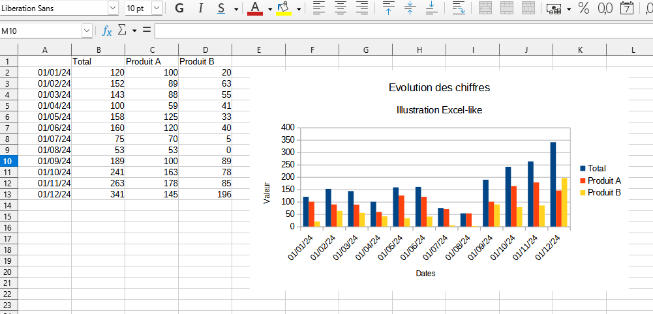653x314 pixels.
Task: Expand the Name Box dropdown
Action: [x=87, y=31]
